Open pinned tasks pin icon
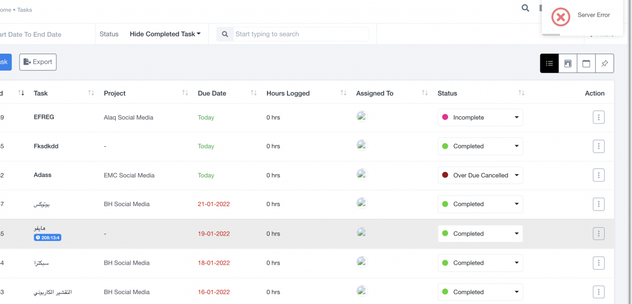This screenshot has height=304, width=632. coord(605,64)
